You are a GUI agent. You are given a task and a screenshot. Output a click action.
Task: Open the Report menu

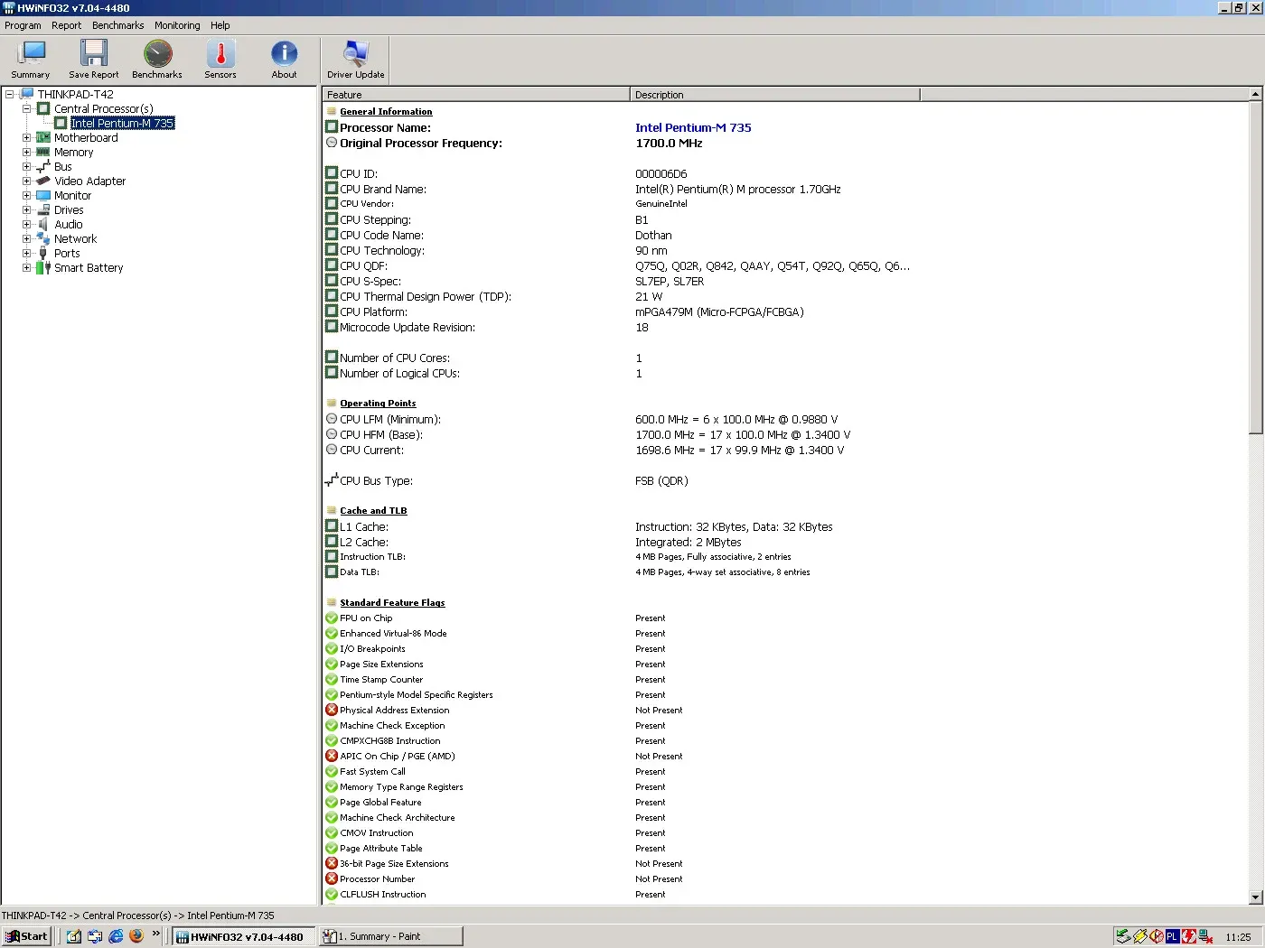66,25
